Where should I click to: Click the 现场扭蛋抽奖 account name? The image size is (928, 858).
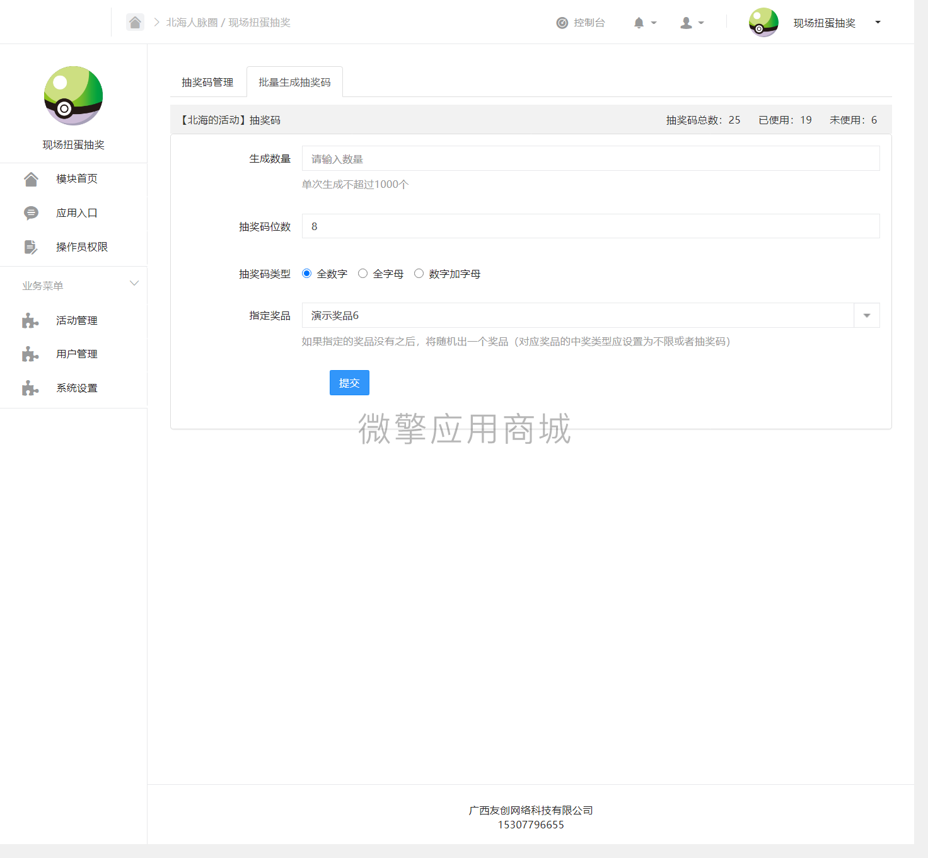(x=825, y=23)
